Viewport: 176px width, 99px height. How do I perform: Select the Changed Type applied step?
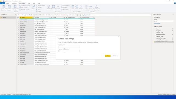pyautogui.click(x=159, y=33)
